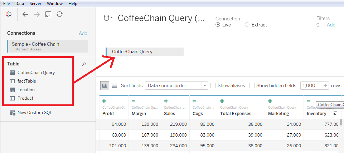Select Location in the table list
This screenshot has height=153, width=344.
pyautogui.click(x=26, y=90)
